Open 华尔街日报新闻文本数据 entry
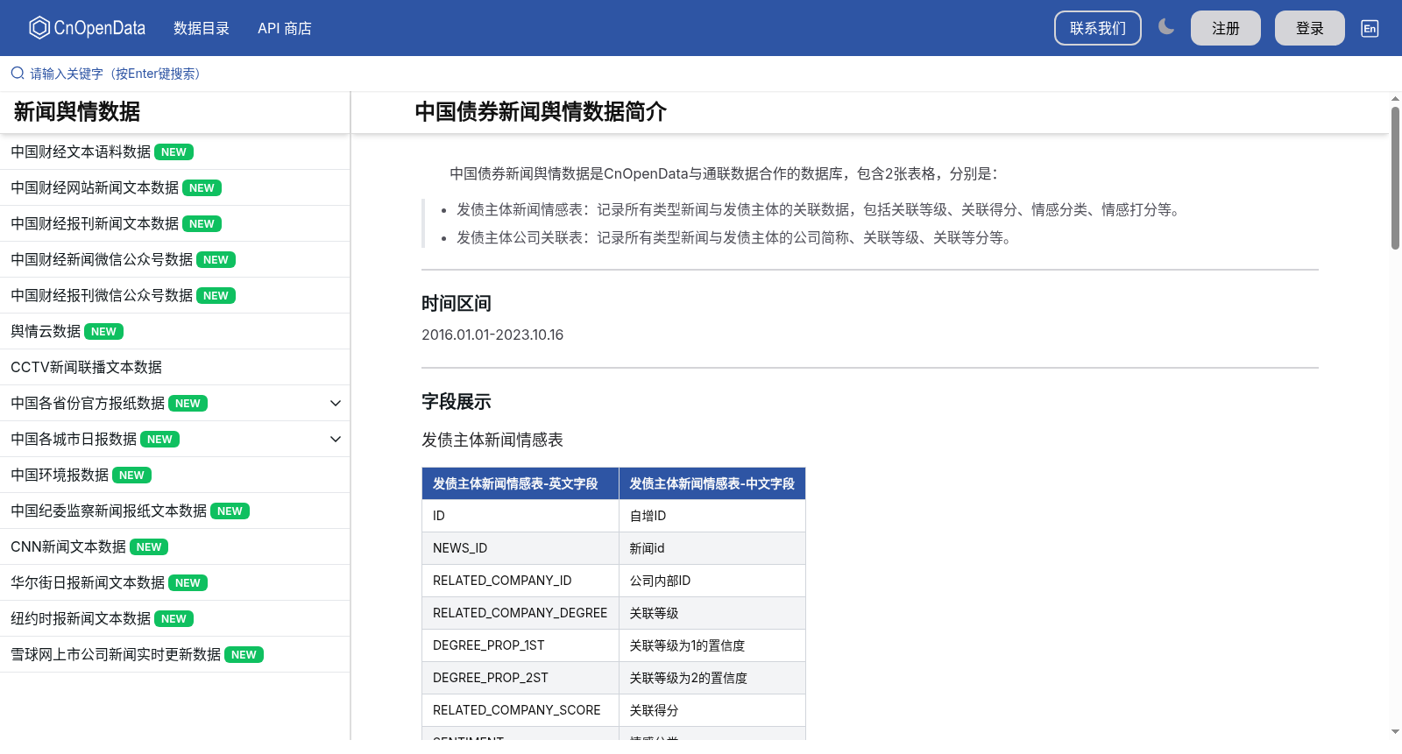The width and height of the screenshot is (1402, 754). pos(88,582)
